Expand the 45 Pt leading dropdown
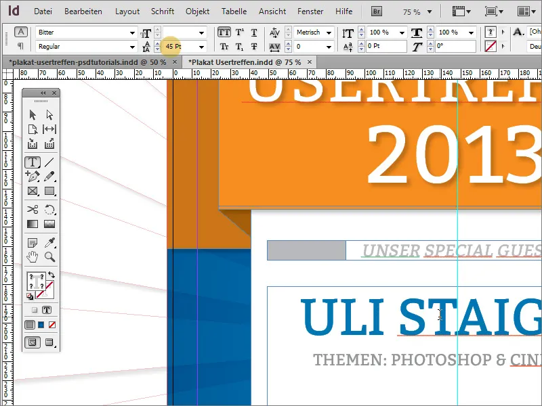Screen dimensions: 542x406 pyautogui.click(x=201, y=46)
